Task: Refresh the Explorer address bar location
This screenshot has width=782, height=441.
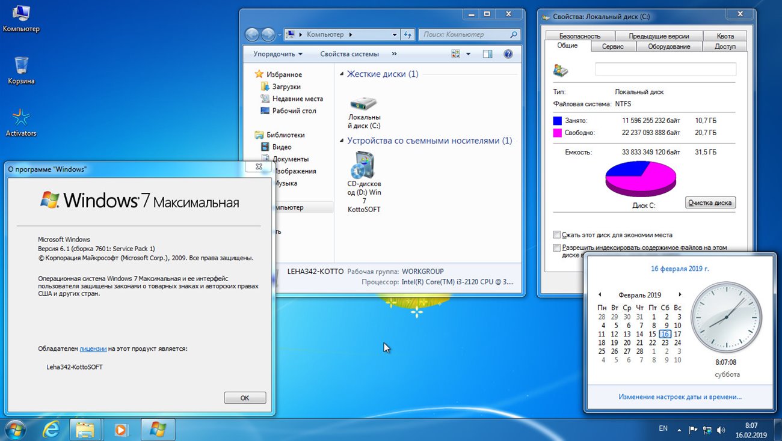Action: pyautogui.click(x=408, y=34)
